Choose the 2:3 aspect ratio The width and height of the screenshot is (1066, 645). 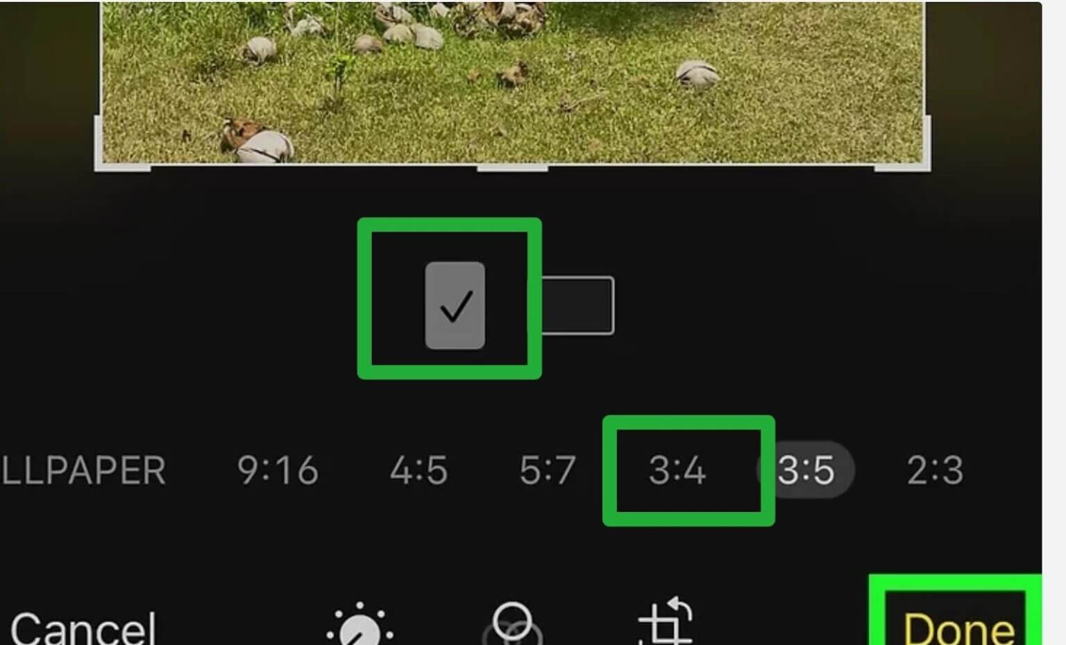click(x=935, y=470)
